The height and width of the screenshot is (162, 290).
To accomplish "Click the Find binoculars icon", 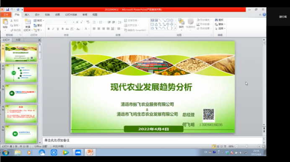I will (x=216, y=20).
